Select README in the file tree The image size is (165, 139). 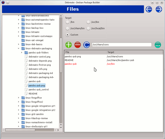point(33,94)
